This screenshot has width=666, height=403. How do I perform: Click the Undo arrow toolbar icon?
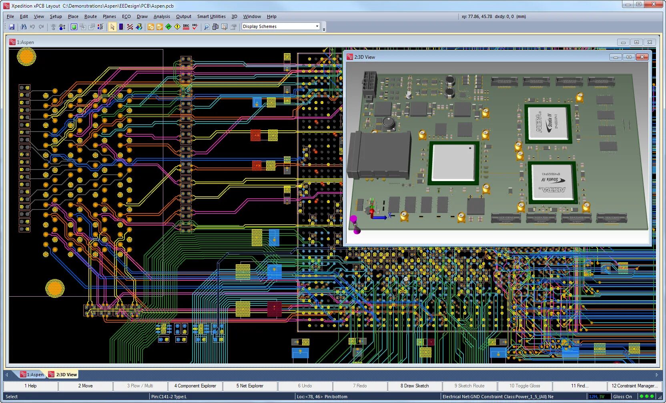[32, 27]
